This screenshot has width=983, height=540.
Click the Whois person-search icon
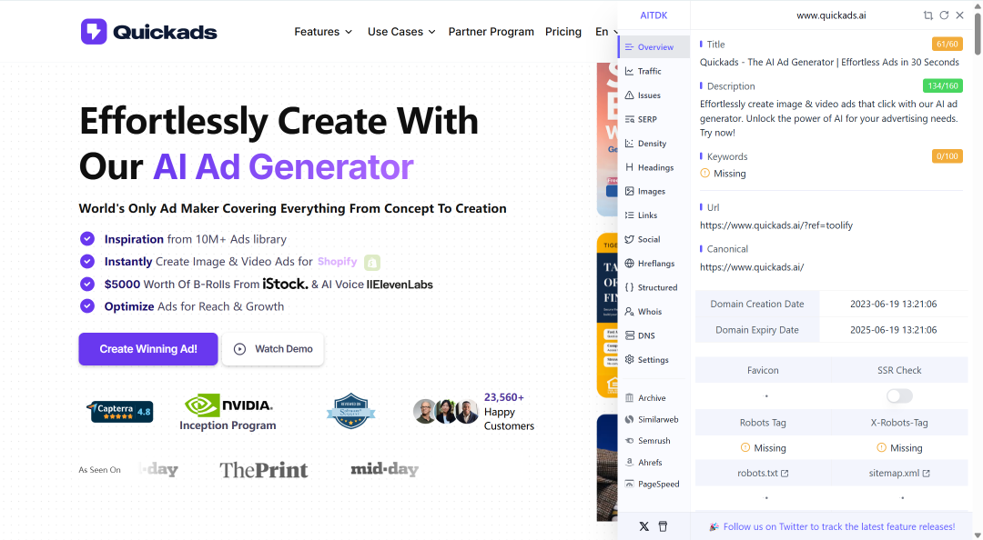tap(630, 311)
